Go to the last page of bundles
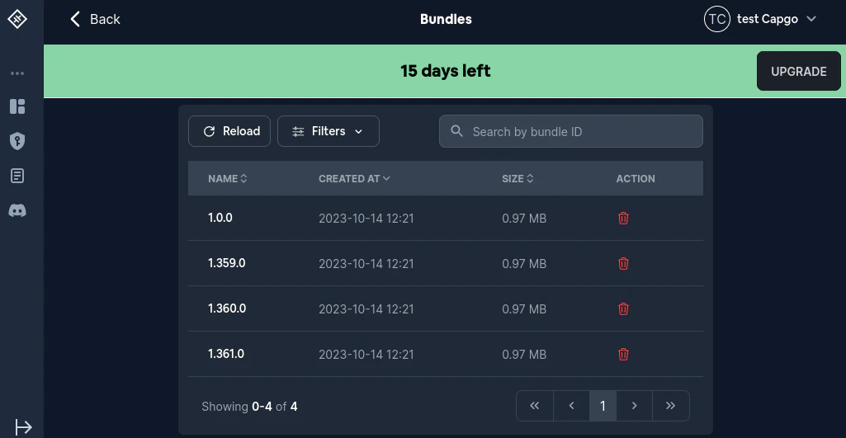The image size is (846, 438). coord(670,406)
